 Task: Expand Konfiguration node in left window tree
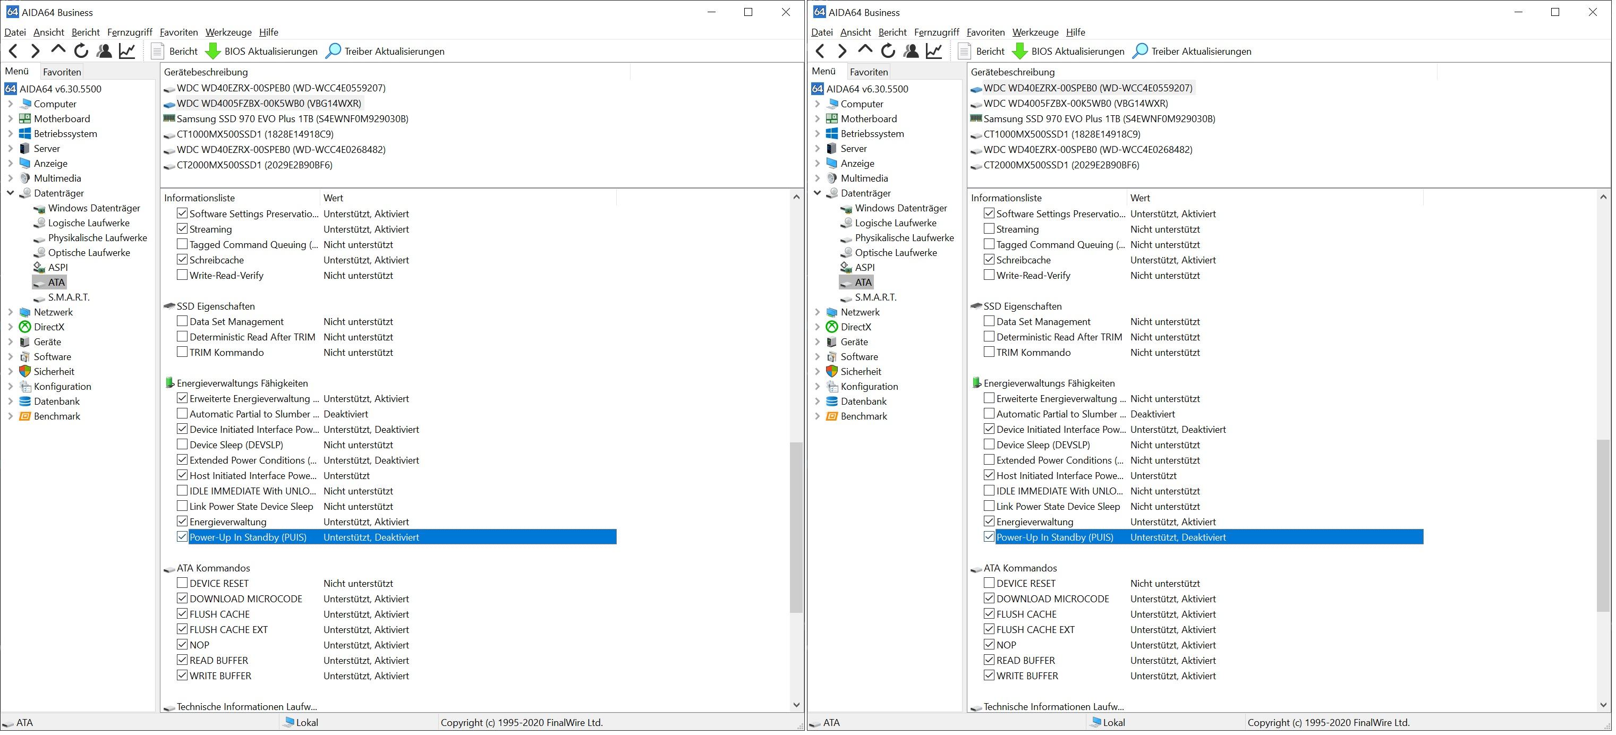click(x=10, y=387)
